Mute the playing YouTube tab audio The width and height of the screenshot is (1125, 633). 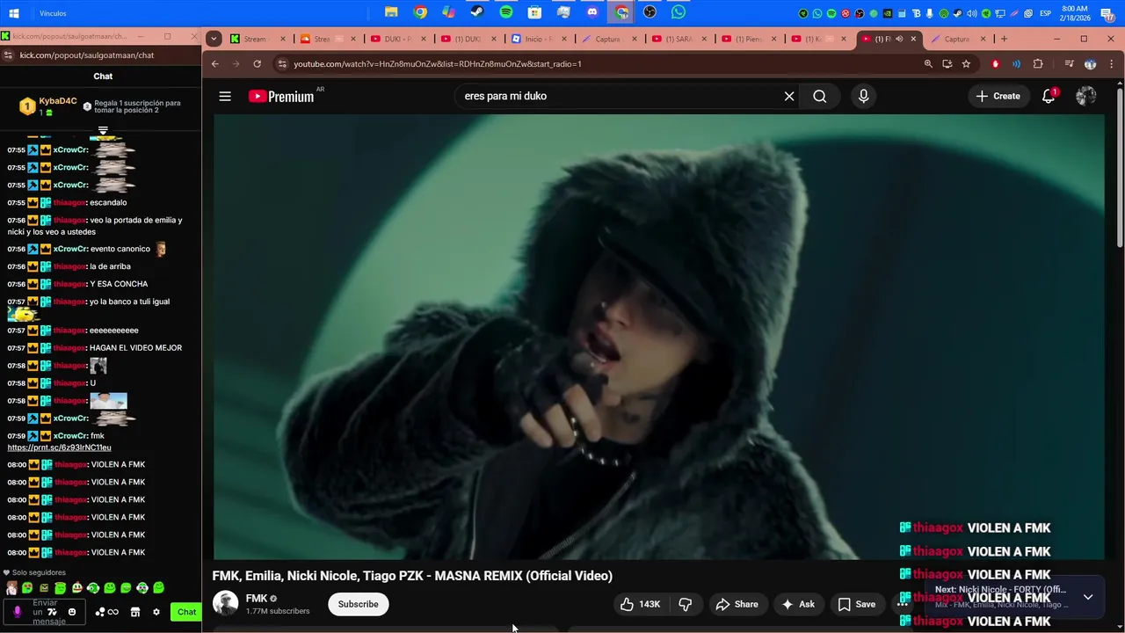[898, 39]
